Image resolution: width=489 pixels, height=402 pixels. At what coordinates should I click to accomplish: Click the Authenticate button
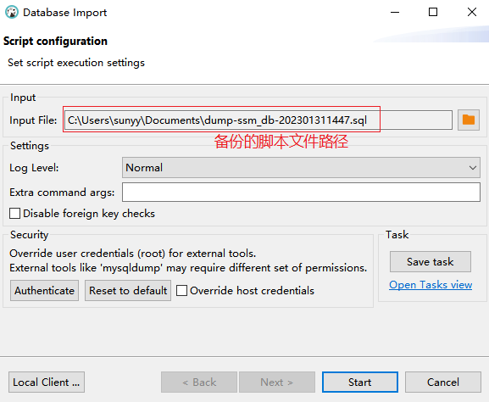[44, 291]
